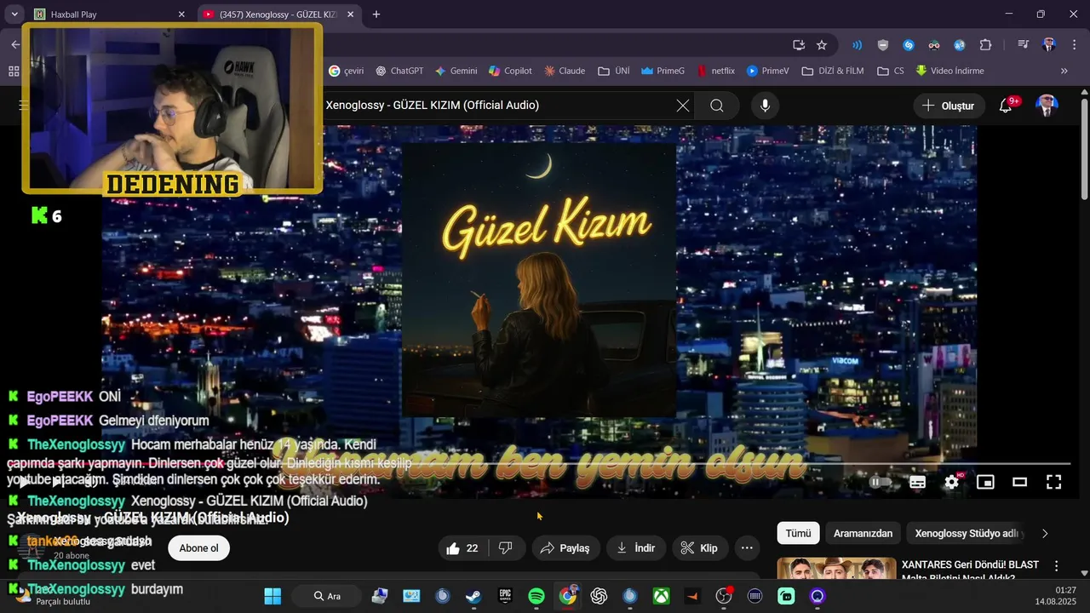Open the translate extension icon
The height and width of the screenshot is (613, 1090).
(960, 45)
